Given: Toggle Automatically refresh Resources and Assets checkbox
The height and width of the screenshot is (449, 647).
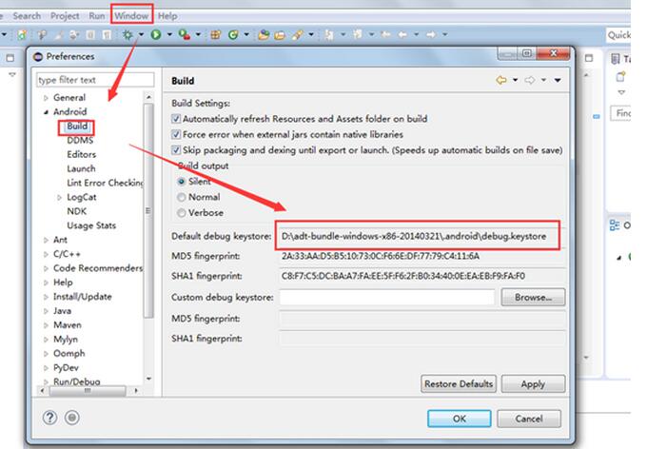Looking at the screenshot, I should pyautogui.click(x=176, y=119).
